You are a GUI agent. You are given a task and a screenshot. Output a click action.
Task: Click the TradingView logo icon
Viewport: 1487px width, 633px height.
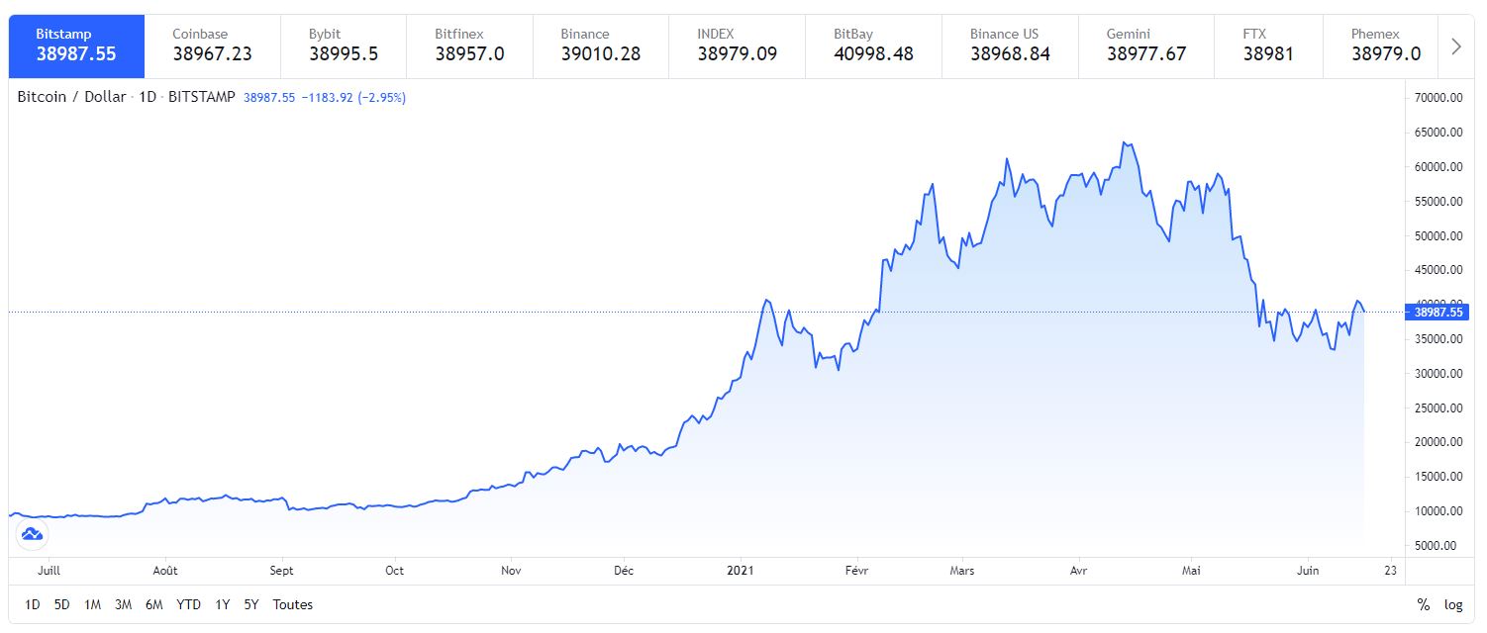click(x=32, y=535)
